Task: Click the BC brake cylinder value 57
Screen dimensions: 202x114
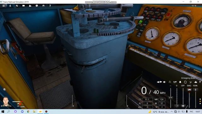Action: [162, 104]
